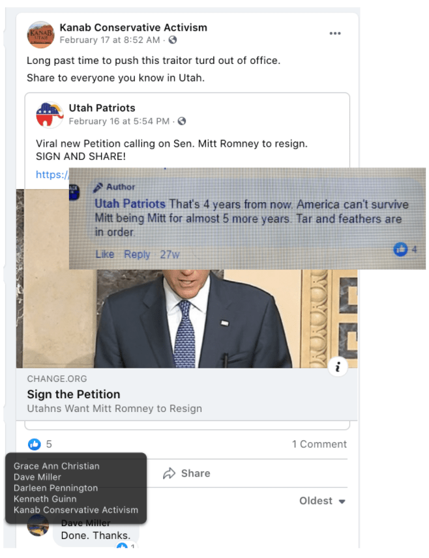Reply to the Utah Patriots author comment

click(x=137, y=254)
